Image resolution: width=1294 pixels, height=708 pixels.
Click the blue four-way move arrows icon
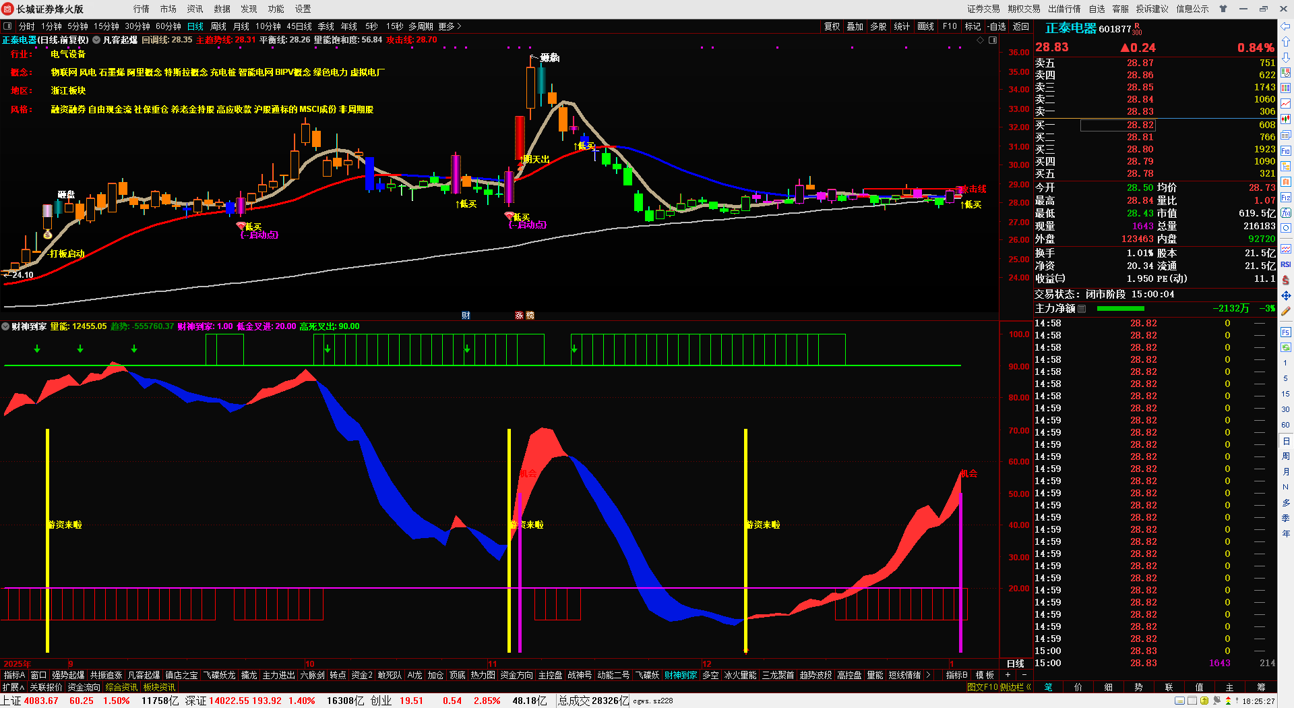tap(1285, 295)
